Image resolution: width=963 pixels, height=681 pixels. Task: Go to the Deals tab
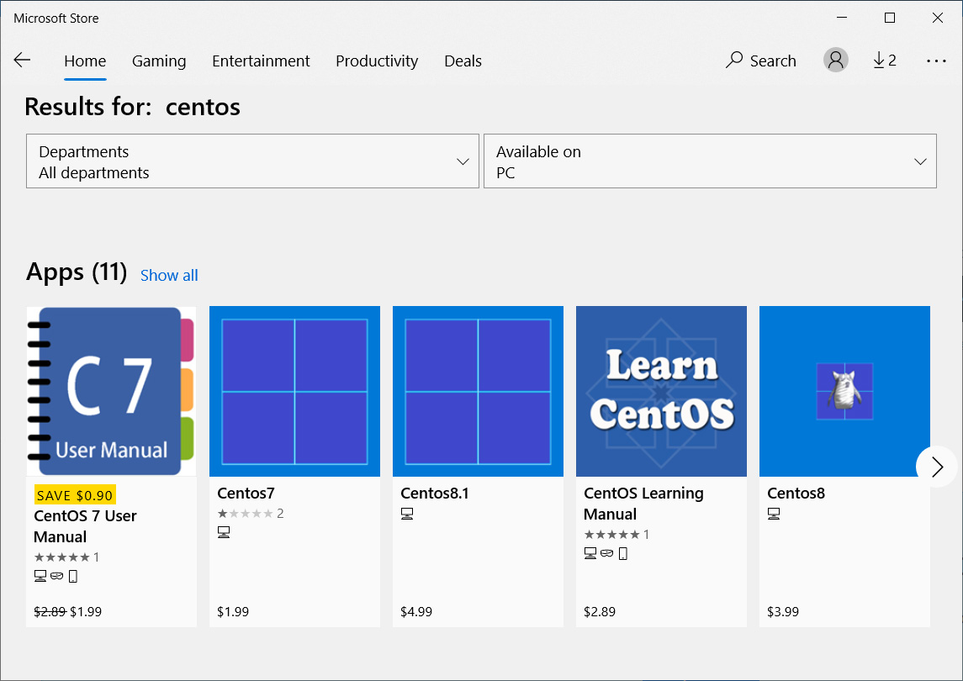click(463, 61)
